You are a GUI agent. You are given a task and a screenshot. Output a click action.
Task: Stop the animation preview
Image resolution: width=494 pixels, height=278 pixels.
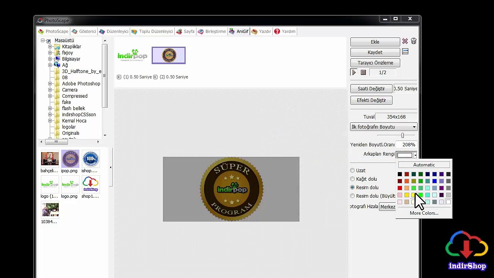(363, 73)
